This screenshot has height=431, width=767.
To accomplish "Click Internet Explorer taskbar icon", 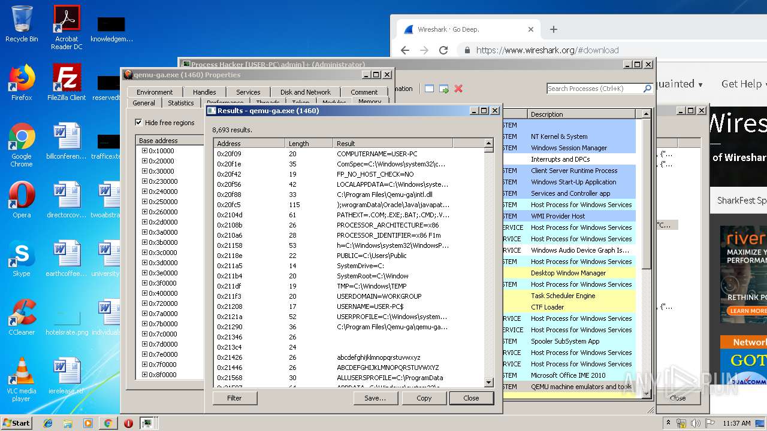I will pos(48,423).
